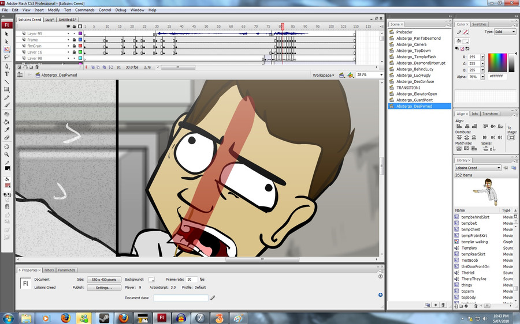This screenshot has width=520, height=324.
Task: Click the brightness slider in Color panel
Action: tap(512, 62)
